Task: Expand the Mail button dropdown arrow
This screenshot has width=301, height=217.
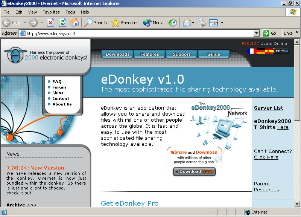Action: (193, 23)
